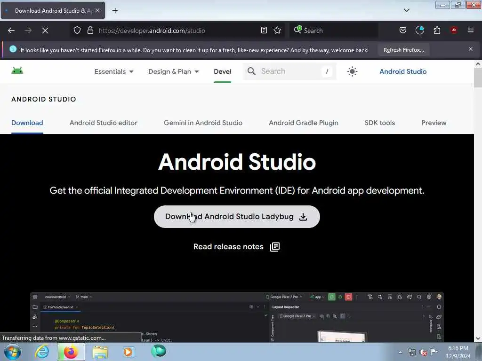Screen dimensions: 482x361
Task: Click the disabled forward arrow in Firefox
Action: coord(28,31)
